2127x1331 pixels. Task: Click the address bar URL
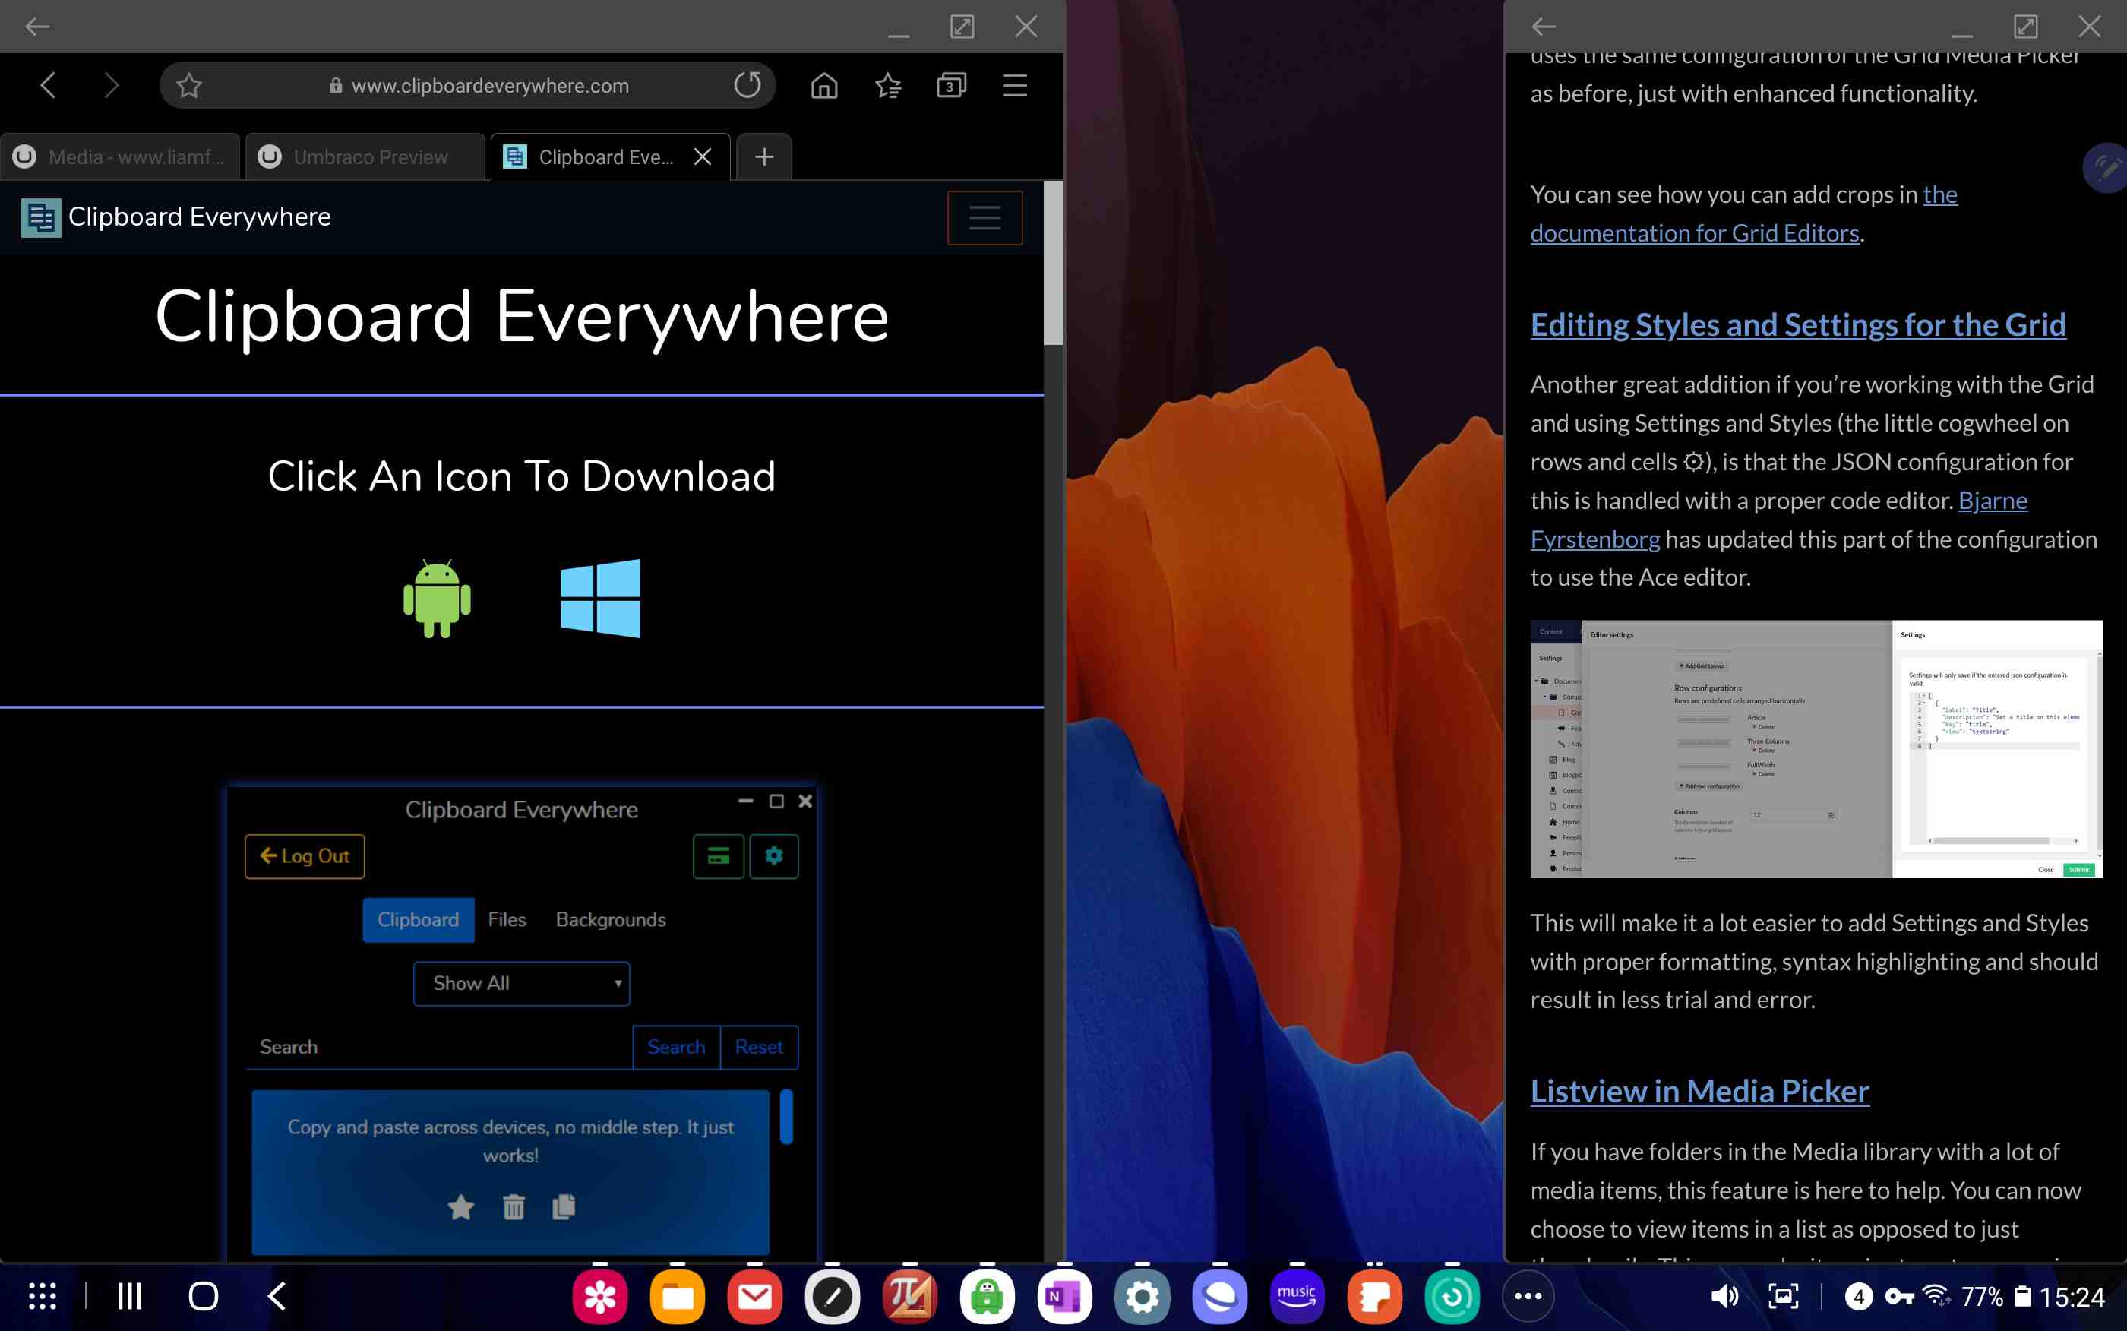(489, 85)
